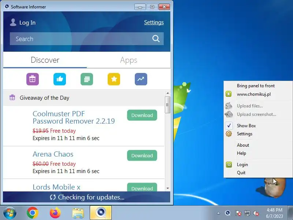Click the gear icon beside Settings in context menu

coord(229,134)
